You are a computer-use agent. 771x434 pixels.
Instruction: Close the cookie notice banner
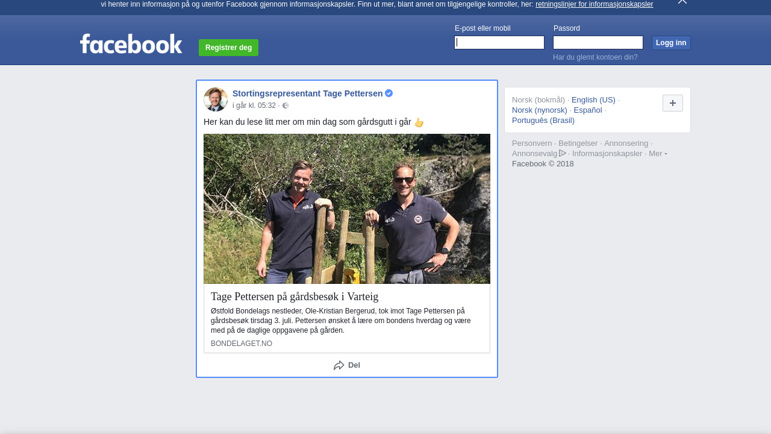point(682,2)
